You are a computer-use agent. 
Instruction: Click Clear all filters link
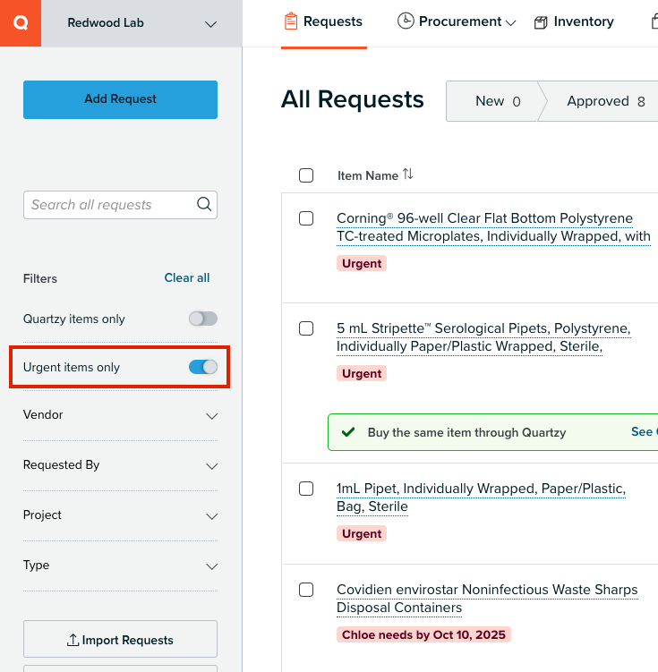tap(187, 277)
